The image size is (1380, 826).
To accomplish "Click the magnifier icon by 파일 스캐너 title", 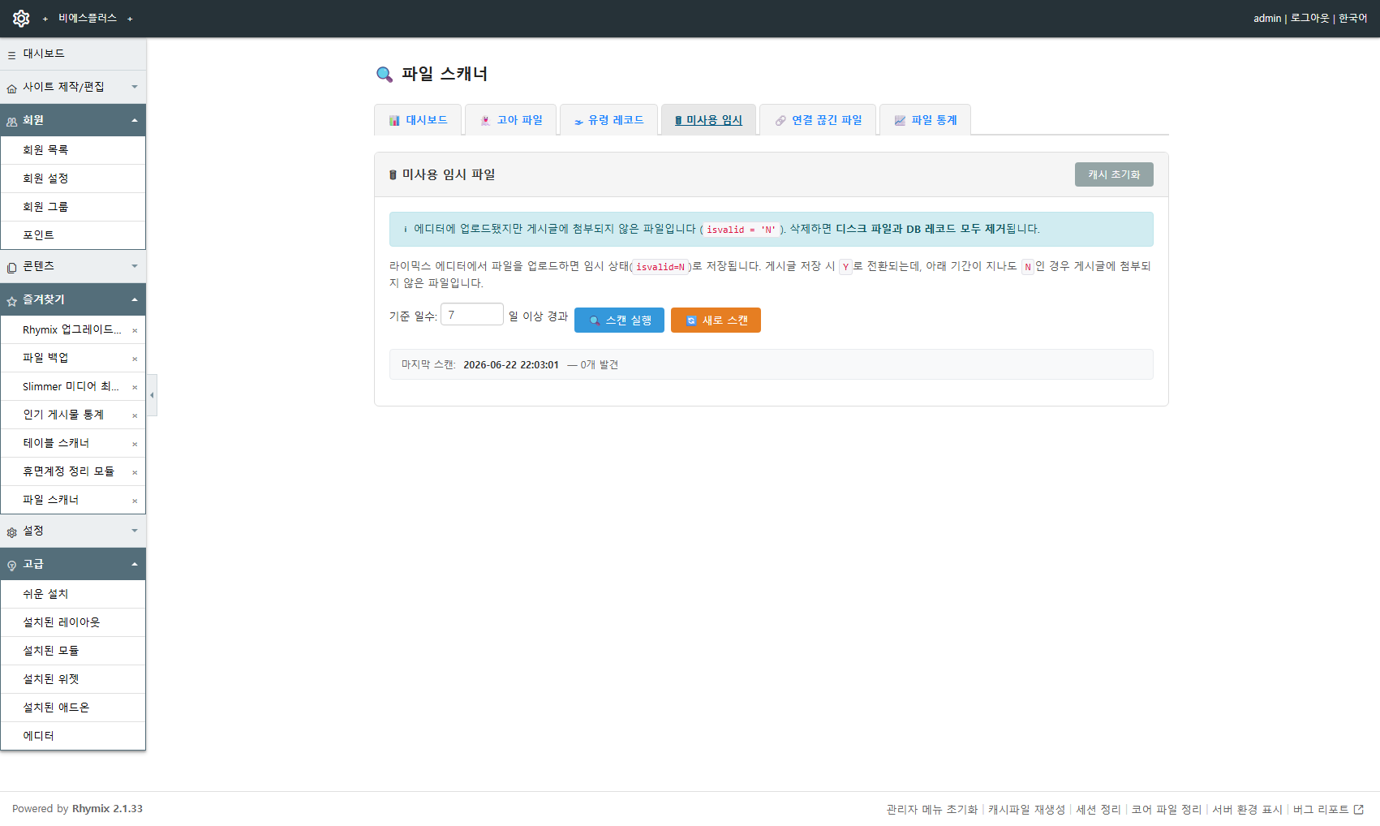I will pyautogui.click(x=385, y=75).
